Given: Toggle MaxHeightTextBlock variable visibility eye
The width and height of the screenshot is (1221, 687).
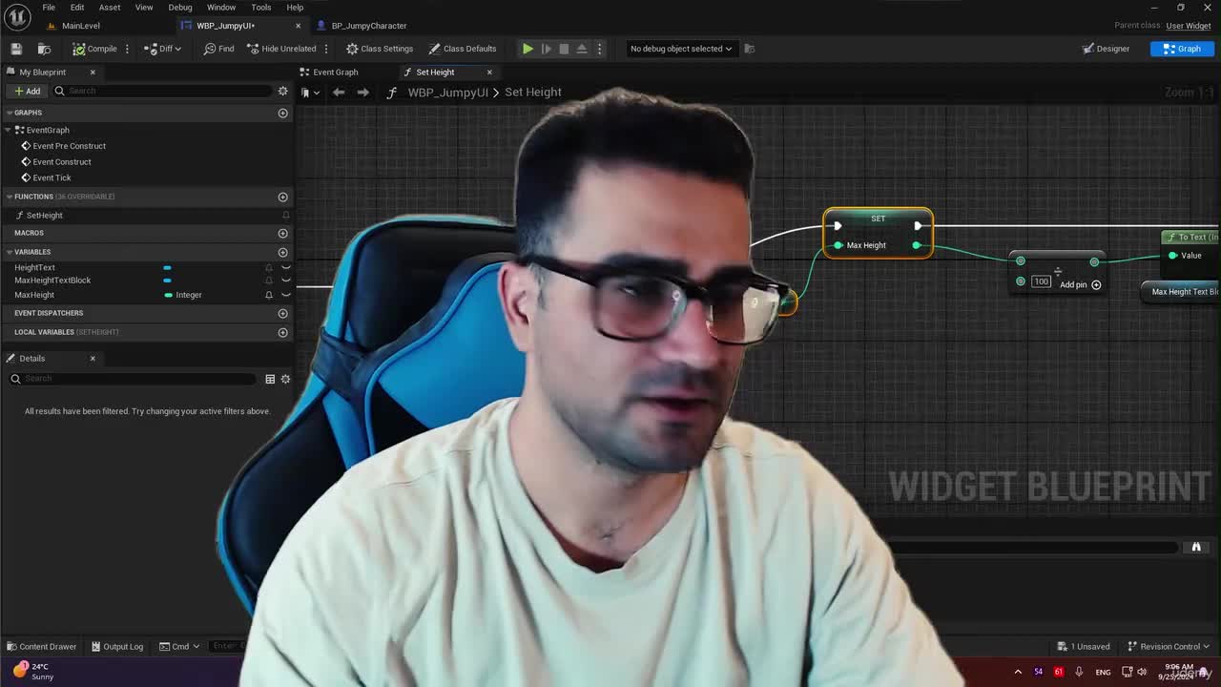Looking at the screenshot, I should click(x=285, y=281).
